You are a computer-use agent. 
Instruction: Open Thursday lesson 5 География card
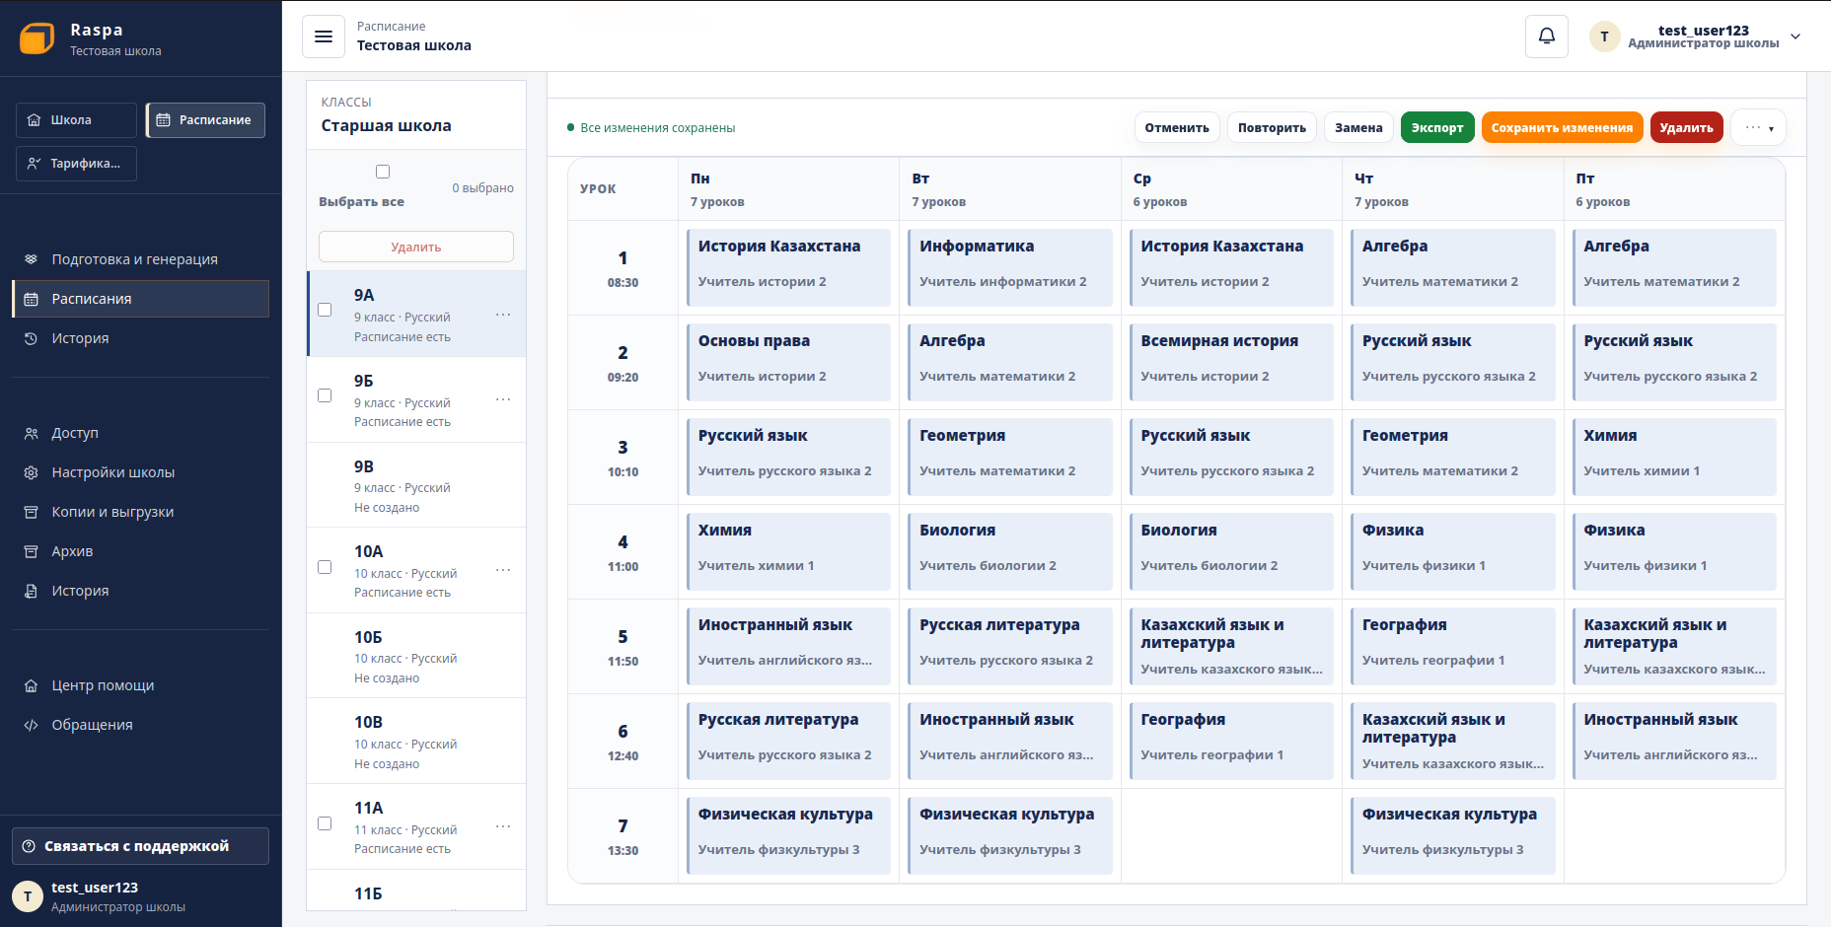(1453, 646)
